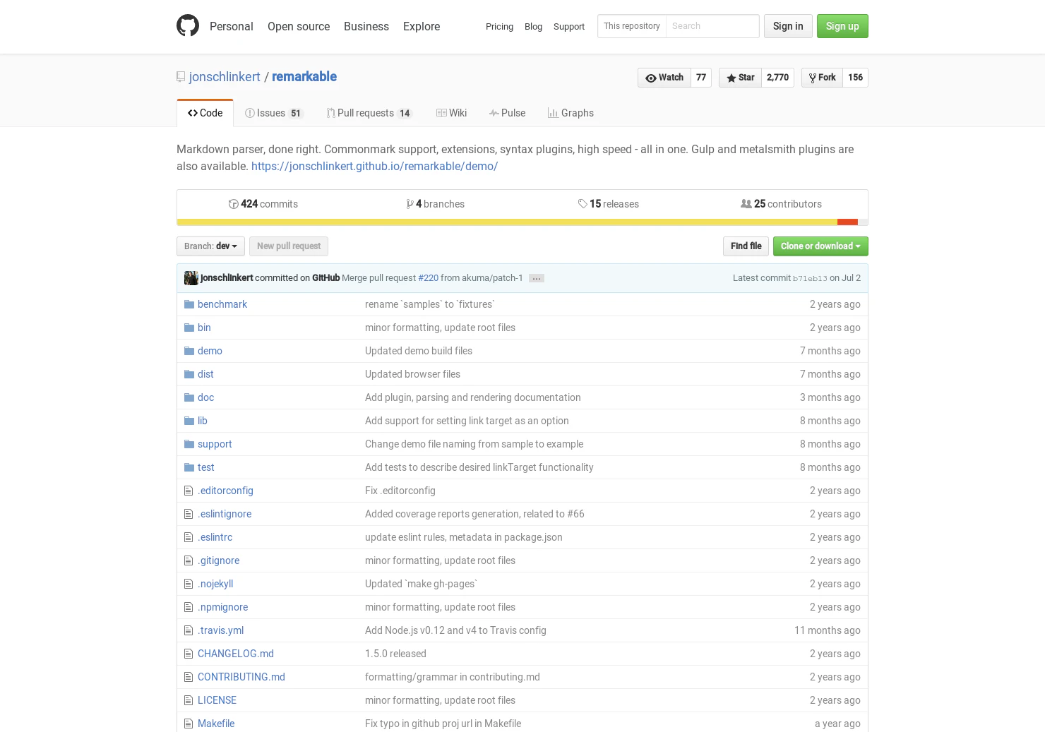Open the jonschlinkert owner link
The height and width of the screenshot is (732, 1045).
point(225,77)
